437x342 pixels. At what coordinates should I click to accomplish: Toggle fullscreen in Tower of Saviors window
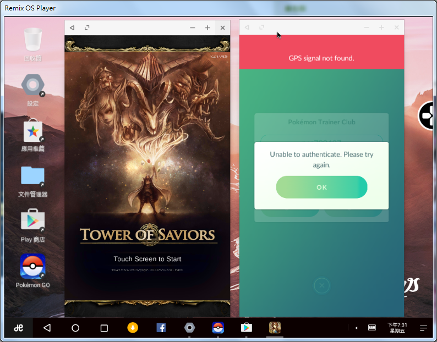[87, 27]
